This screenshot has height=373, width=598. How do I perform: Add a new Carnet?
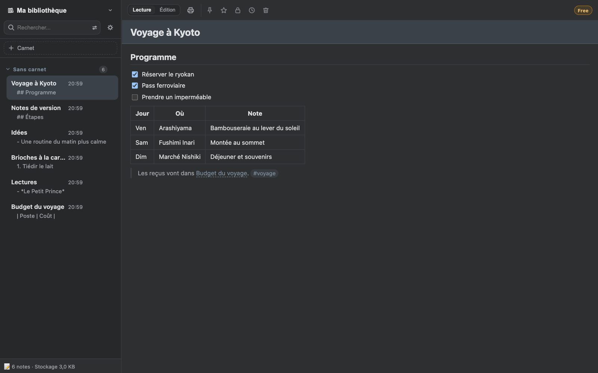(61, 48)
